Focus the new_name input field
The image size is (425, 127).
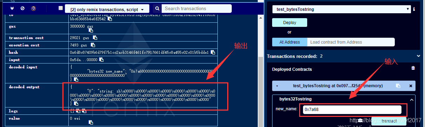352,110
